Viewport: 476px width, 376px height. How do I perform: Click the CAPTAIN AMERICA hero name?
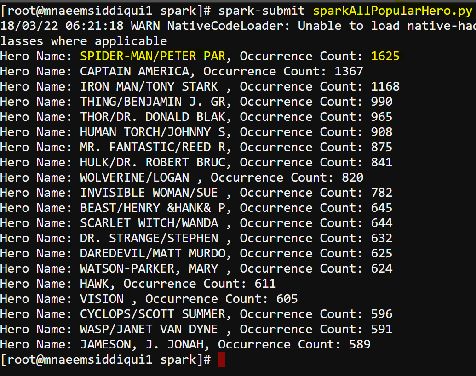(x=134, y=71)
